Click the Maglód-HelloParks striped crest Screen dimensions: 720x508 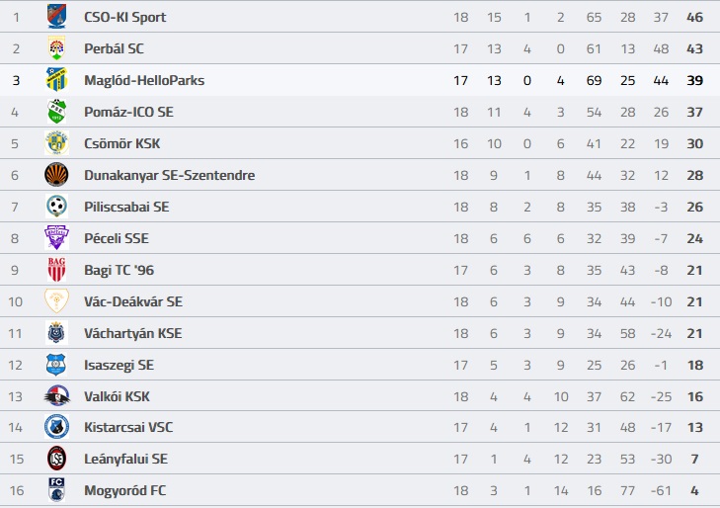tap(56, 79)
